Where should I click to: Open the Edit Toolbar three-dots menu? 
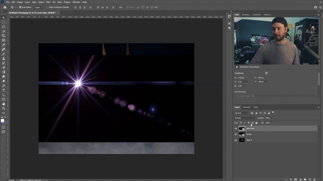4,113
